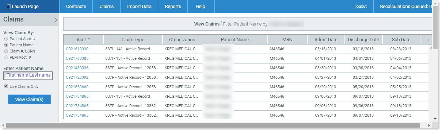This screenshot has width=442, height=132.
Task: Click the View Claim(s) button
Action: (29, 100)
